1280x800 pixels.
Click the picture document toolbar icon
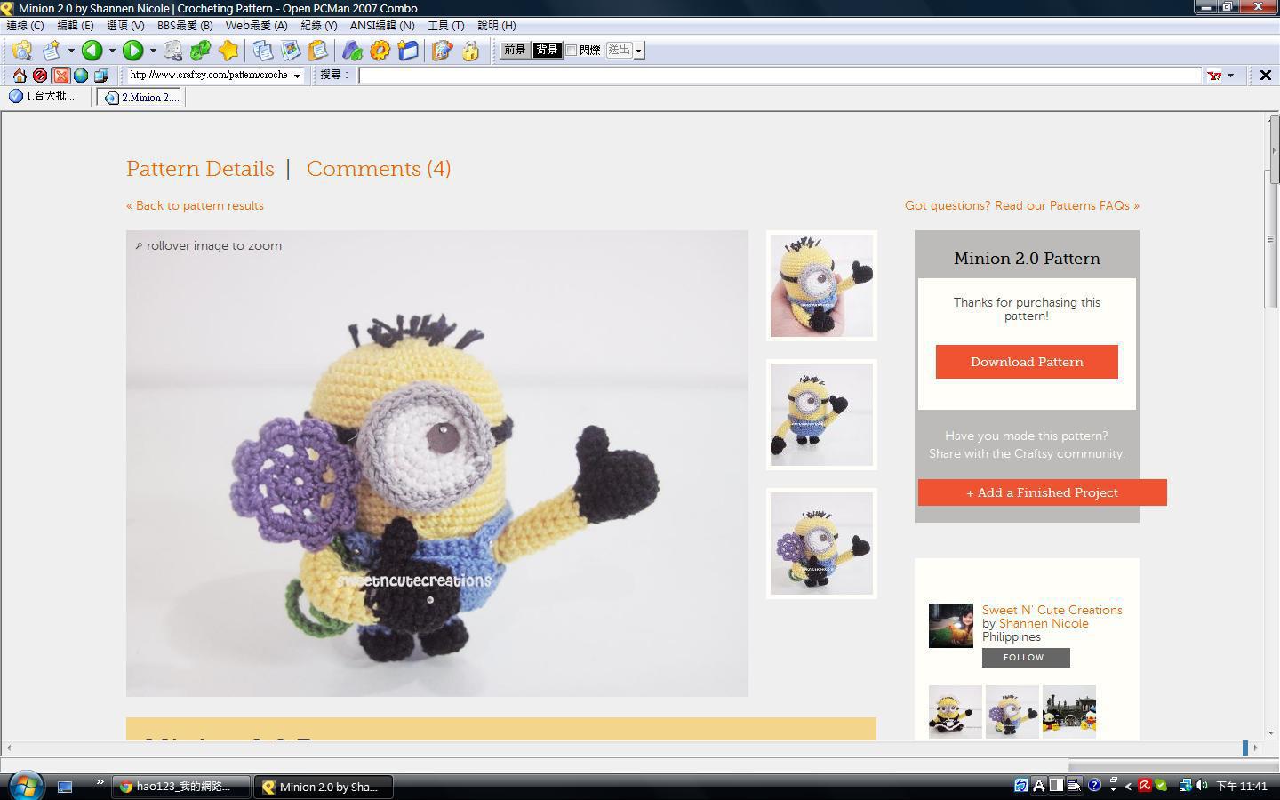291,51
